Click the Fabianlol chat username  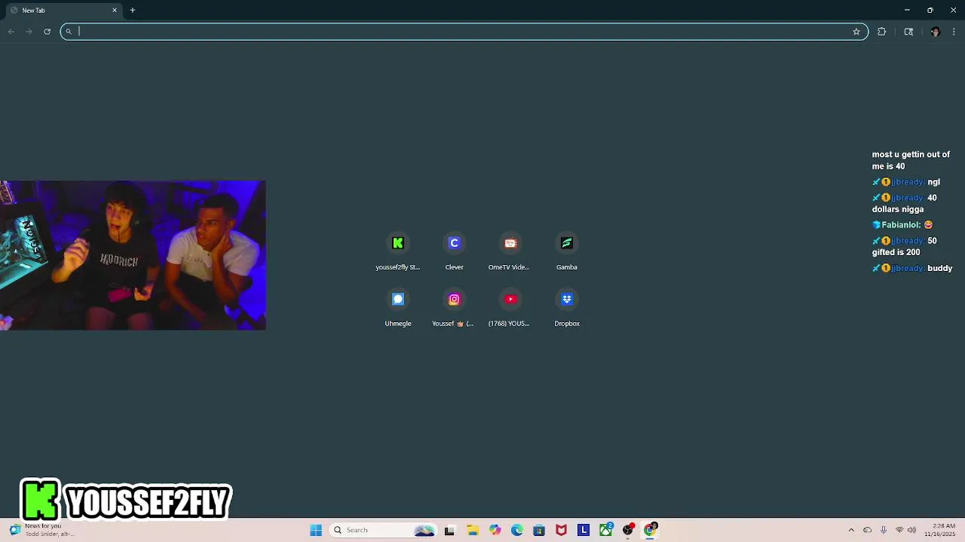pos(900,224)
